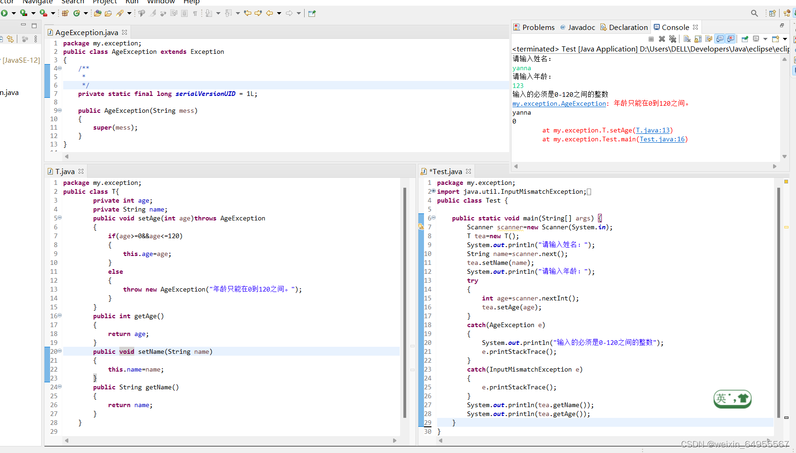Open the New Java Class dropdown arrow
The width and height of the screenshot is (796, 453).
pyautogui.click(x=86, y=13)
